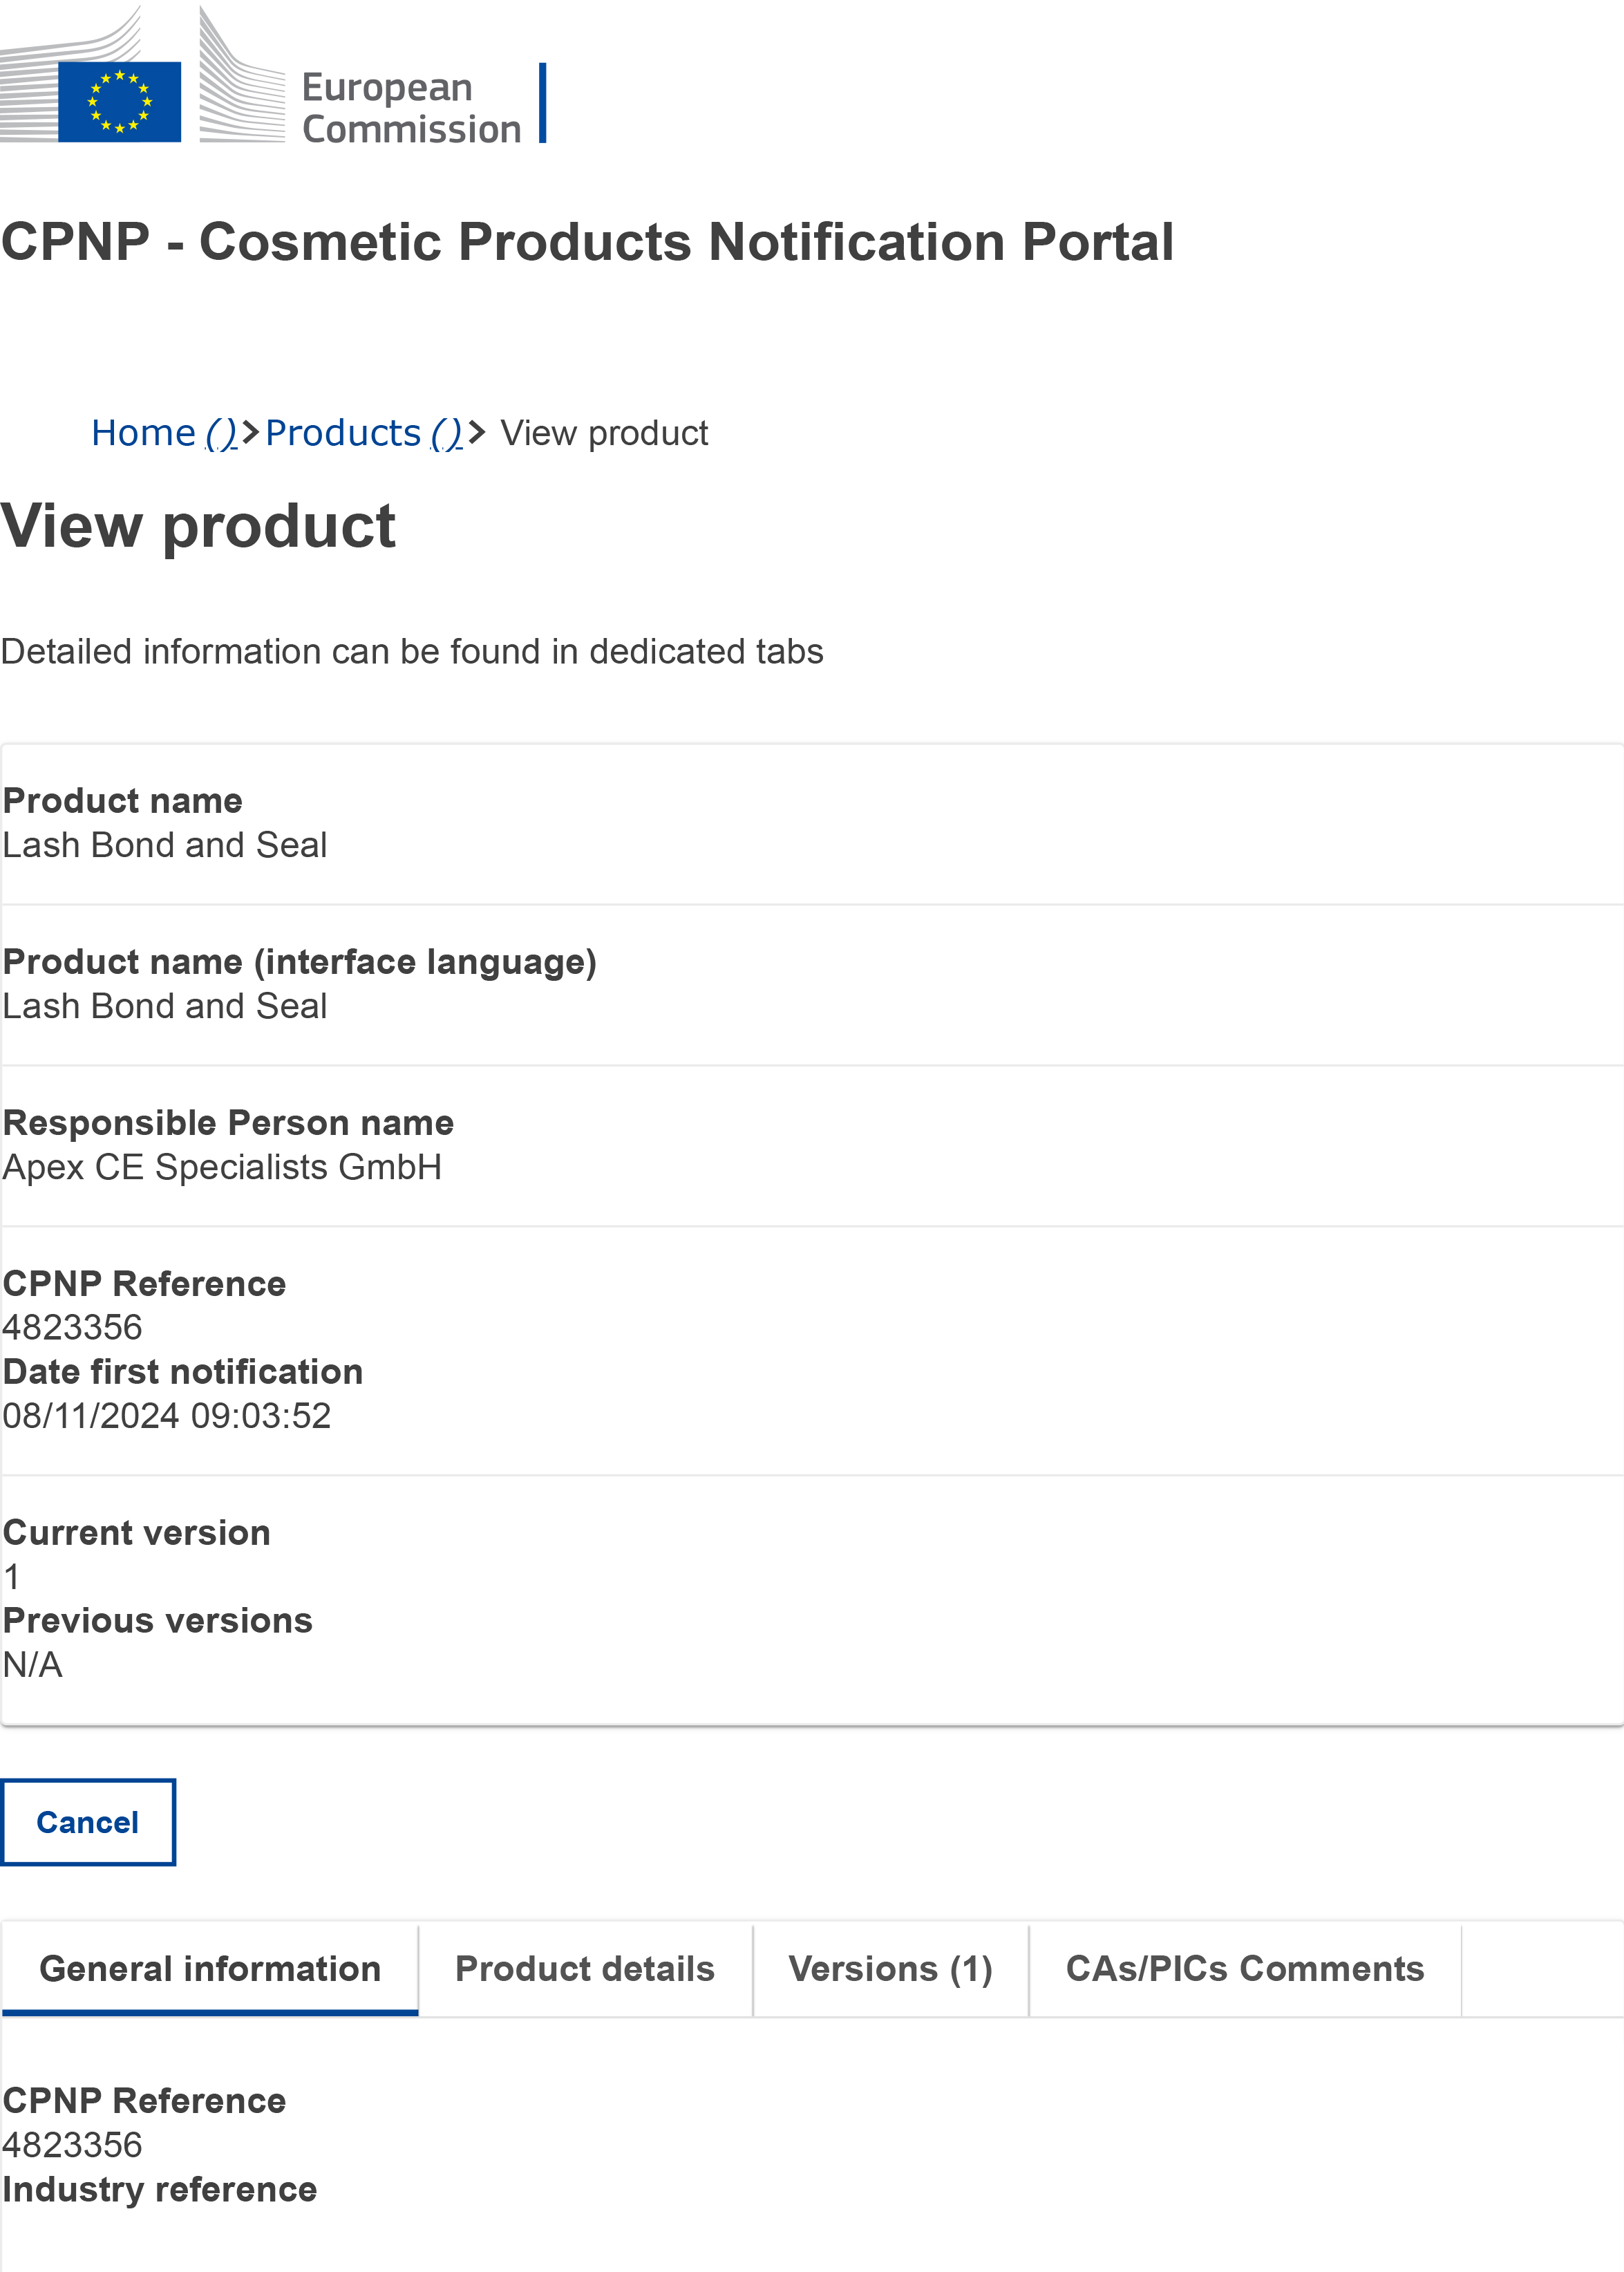The width and height of the screenshot is (1624, 2272).
Task: Click the date first notification value
Action: [166, 1415]
